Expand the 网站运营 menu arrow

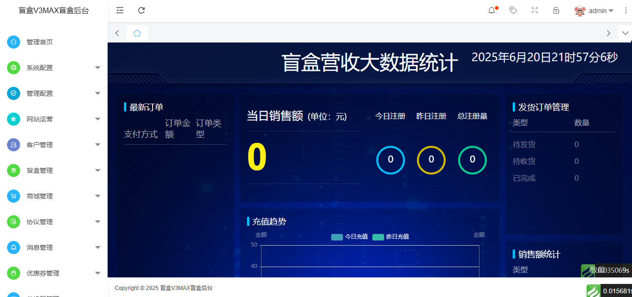click(98, 119)
